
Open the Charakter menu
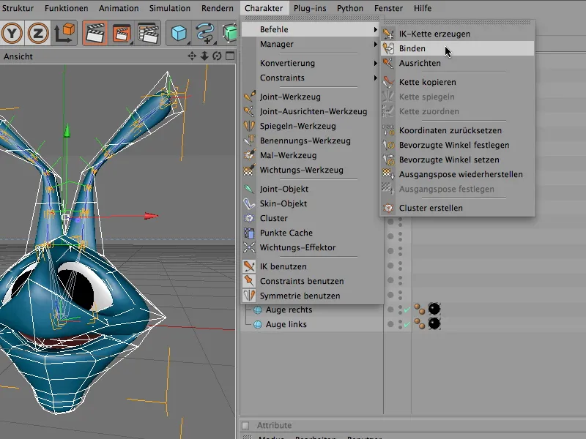pyautogui.click(x=264, y=8)
